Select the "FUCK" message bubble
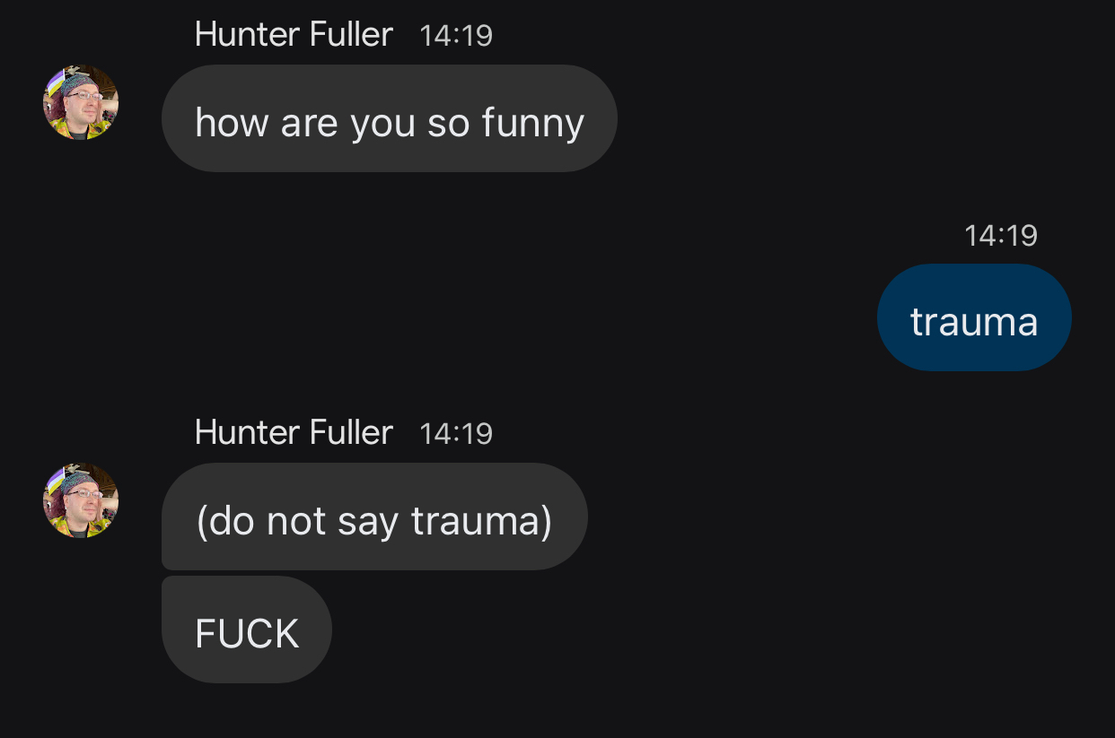Viewport: 1115px width, 738px height. tap(247, 629)
